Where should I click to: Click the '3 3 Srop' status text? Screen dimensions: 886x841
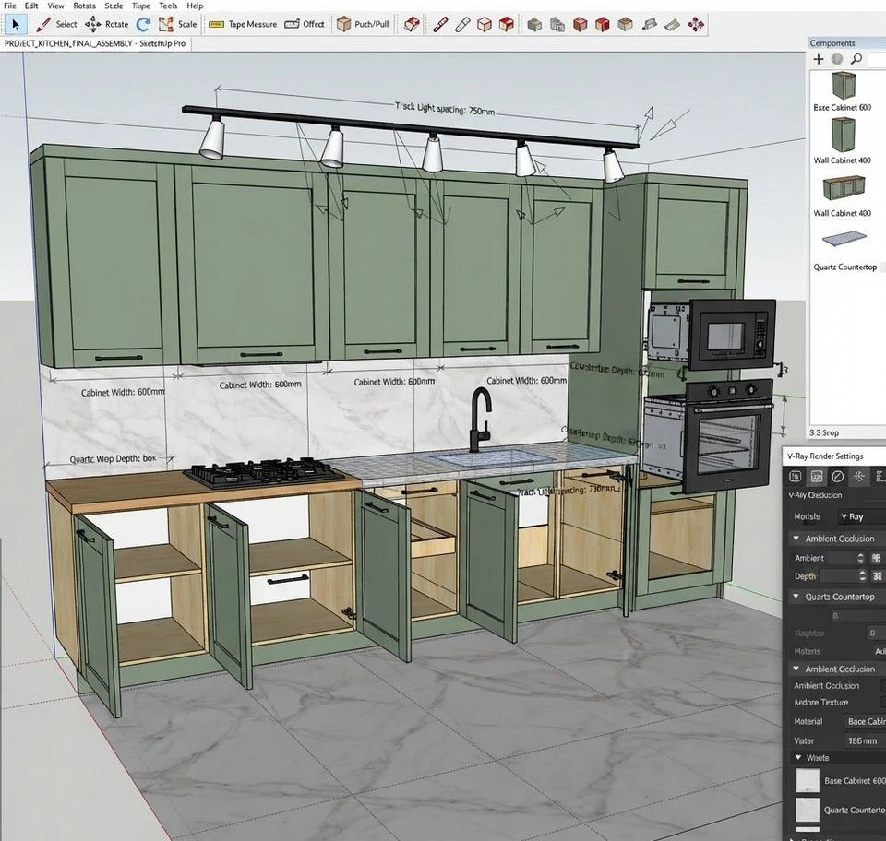(x=824, y=432)
